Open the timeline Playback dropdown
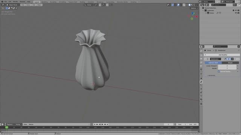 10,124
